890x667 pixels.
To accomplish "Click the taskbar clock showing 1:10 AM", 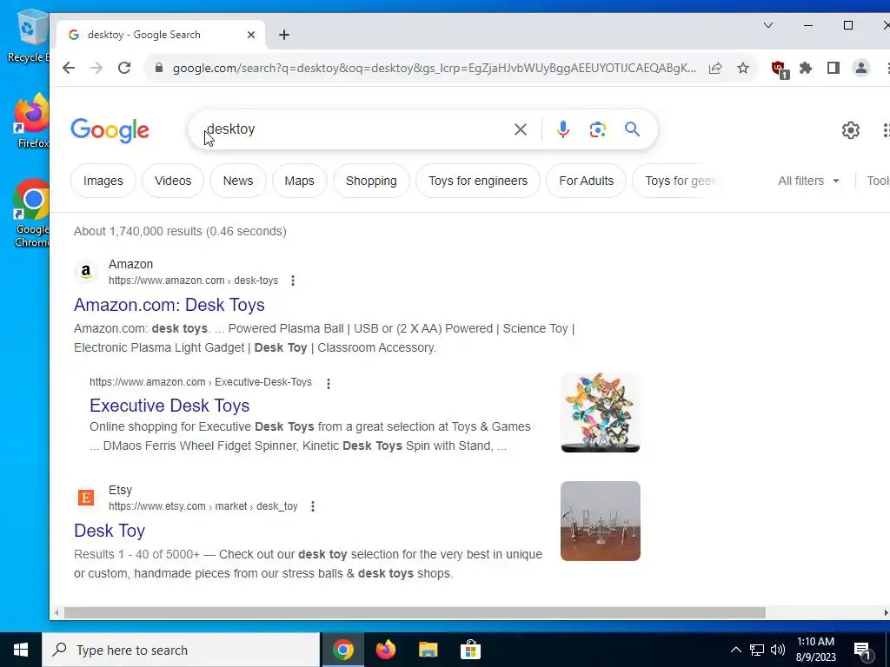I will (x=815, y=650).
